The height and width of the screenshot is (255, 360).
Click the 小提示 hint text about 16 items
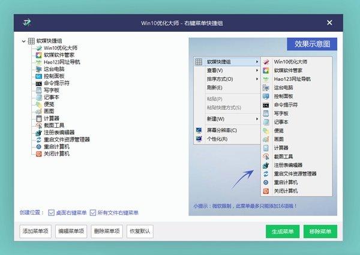coord(245,206)
